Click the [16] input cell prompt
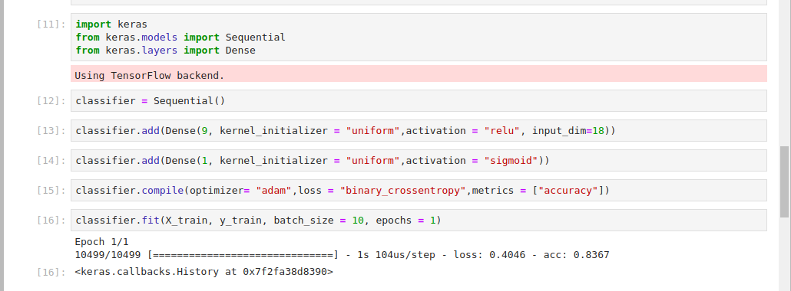 tap(51, 221)
